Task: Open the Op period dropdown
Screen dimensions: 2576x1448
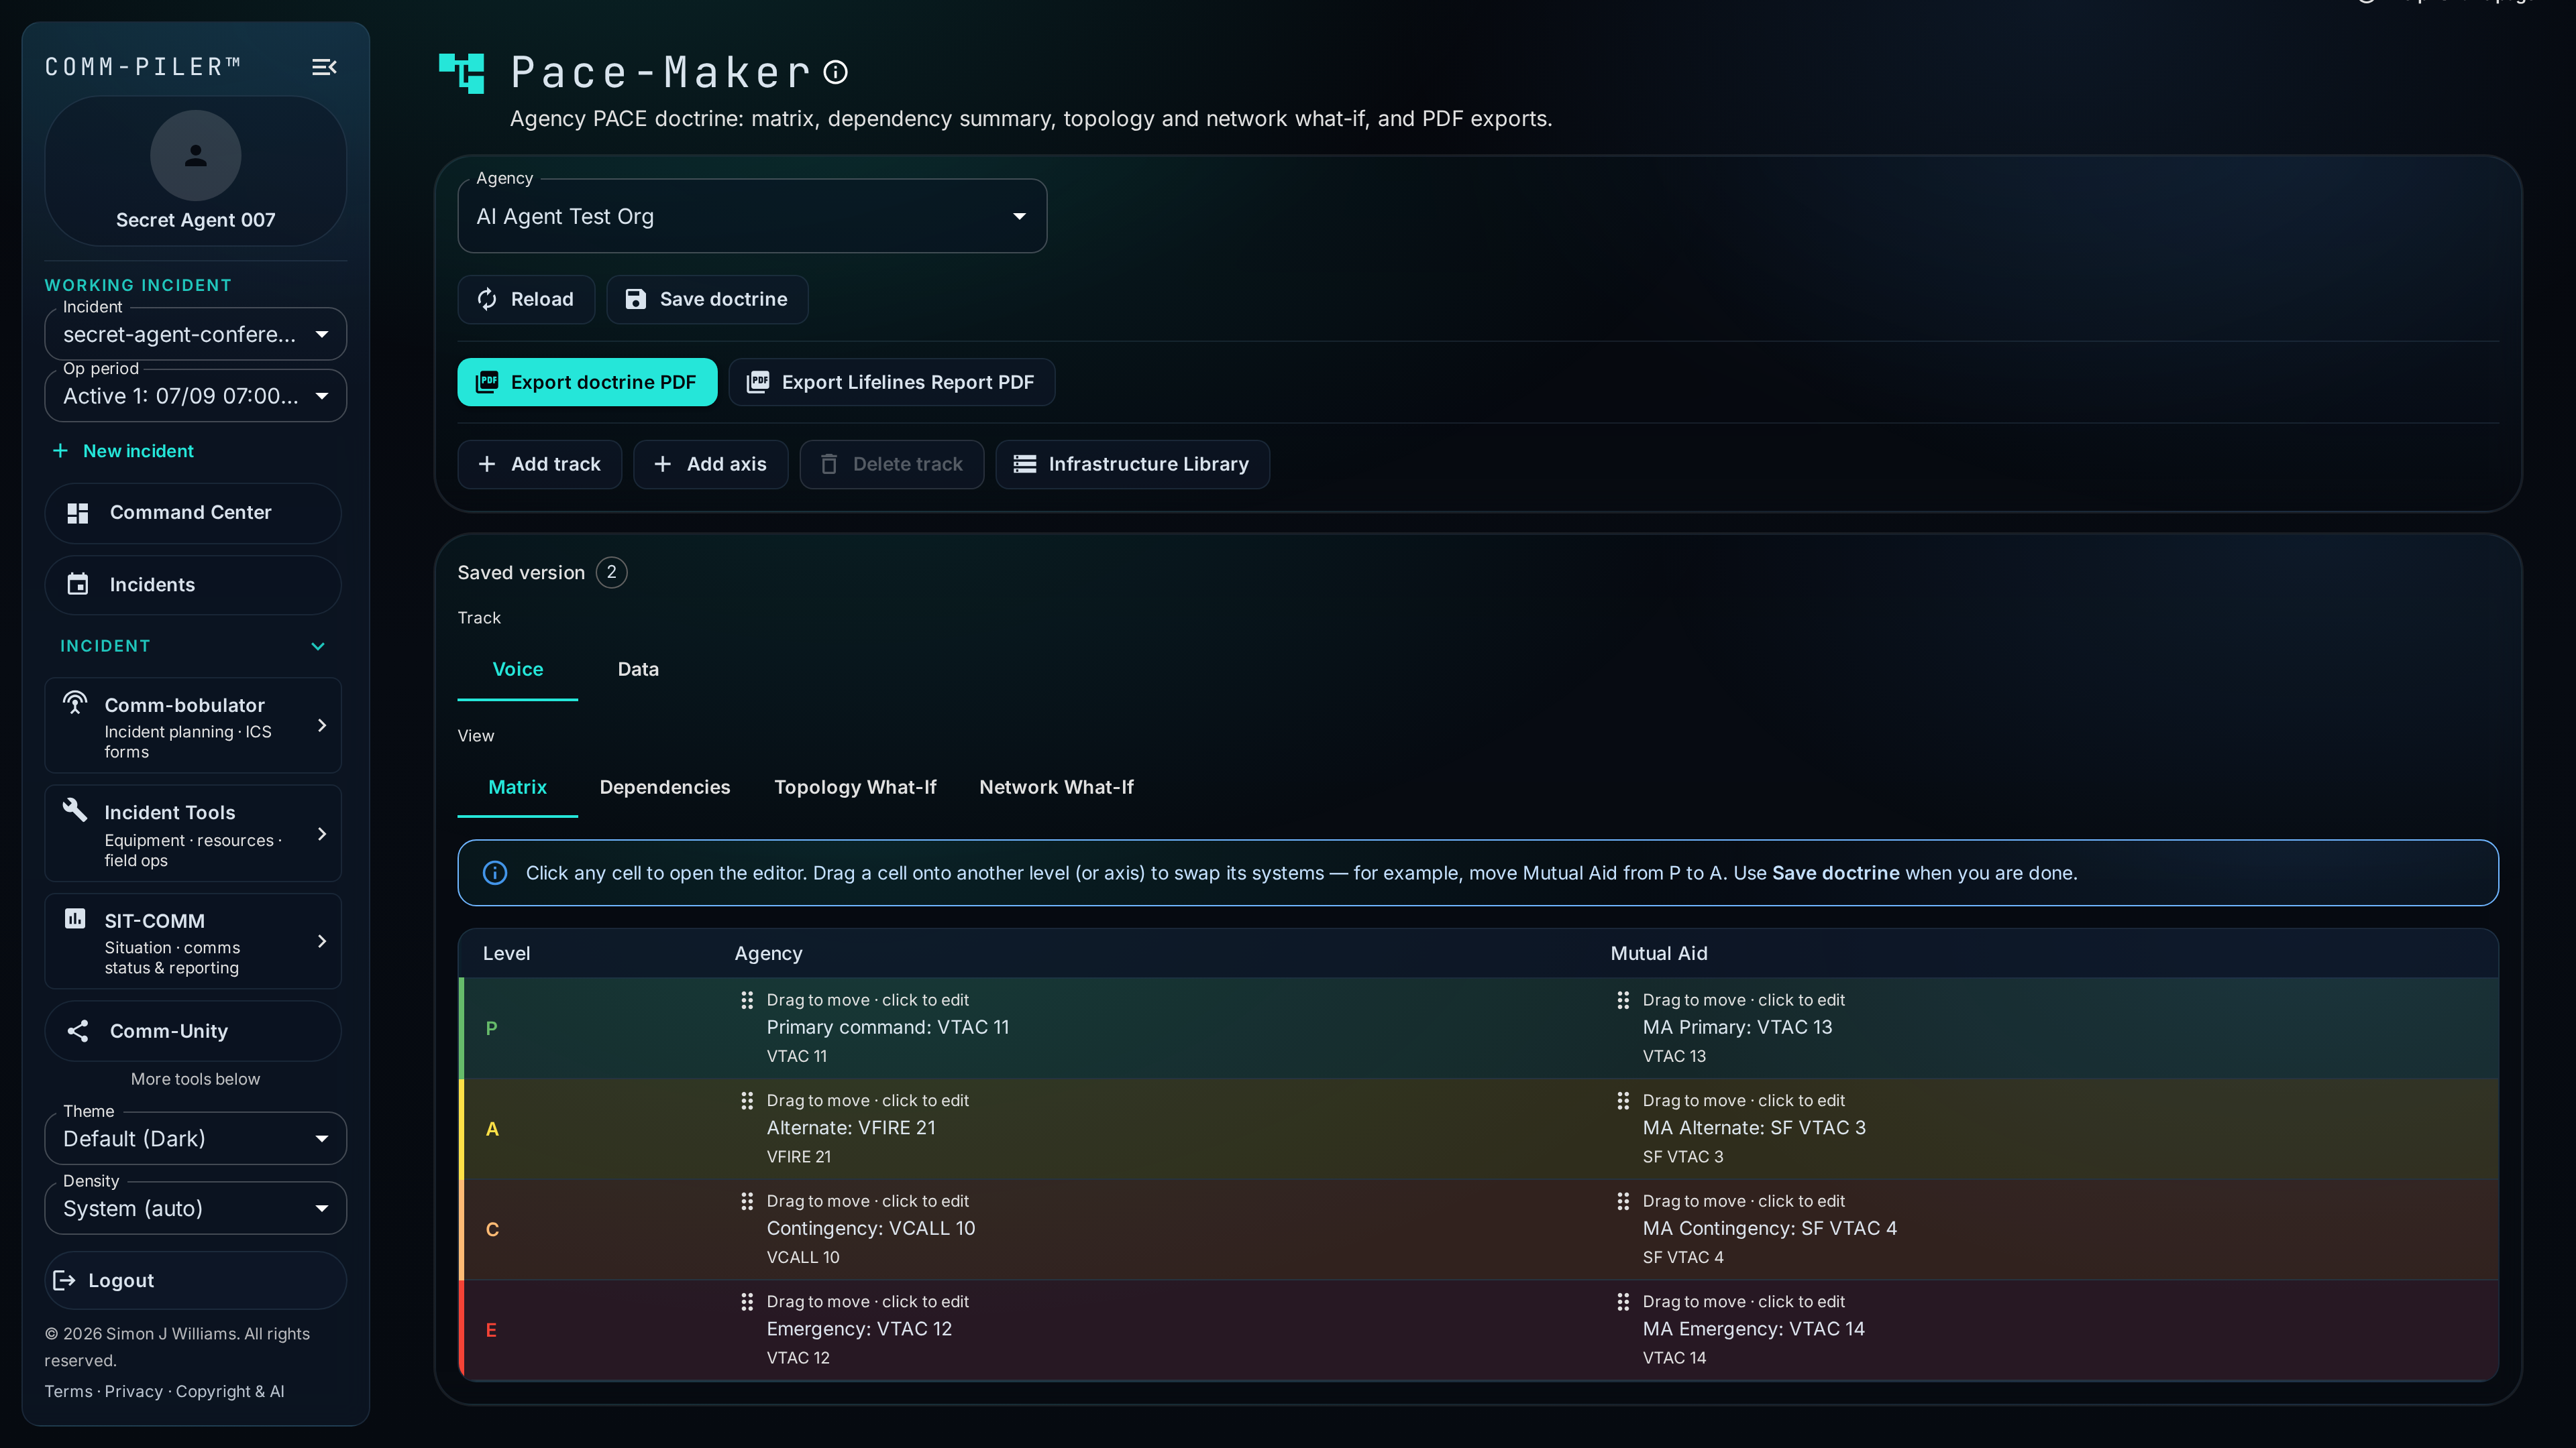Action: [x=196, y=396]
